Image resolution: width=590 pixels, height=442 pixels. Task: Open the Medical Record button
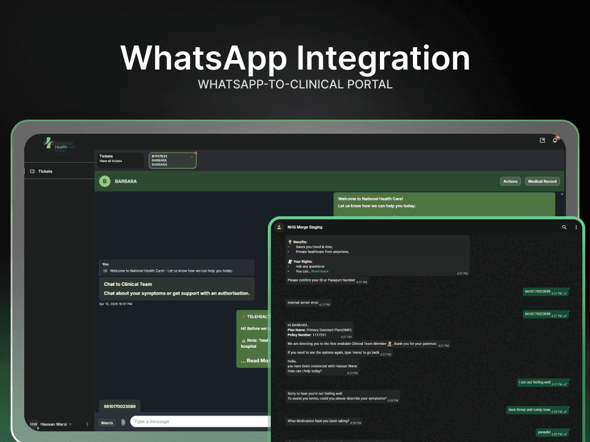tap(542, 181)
